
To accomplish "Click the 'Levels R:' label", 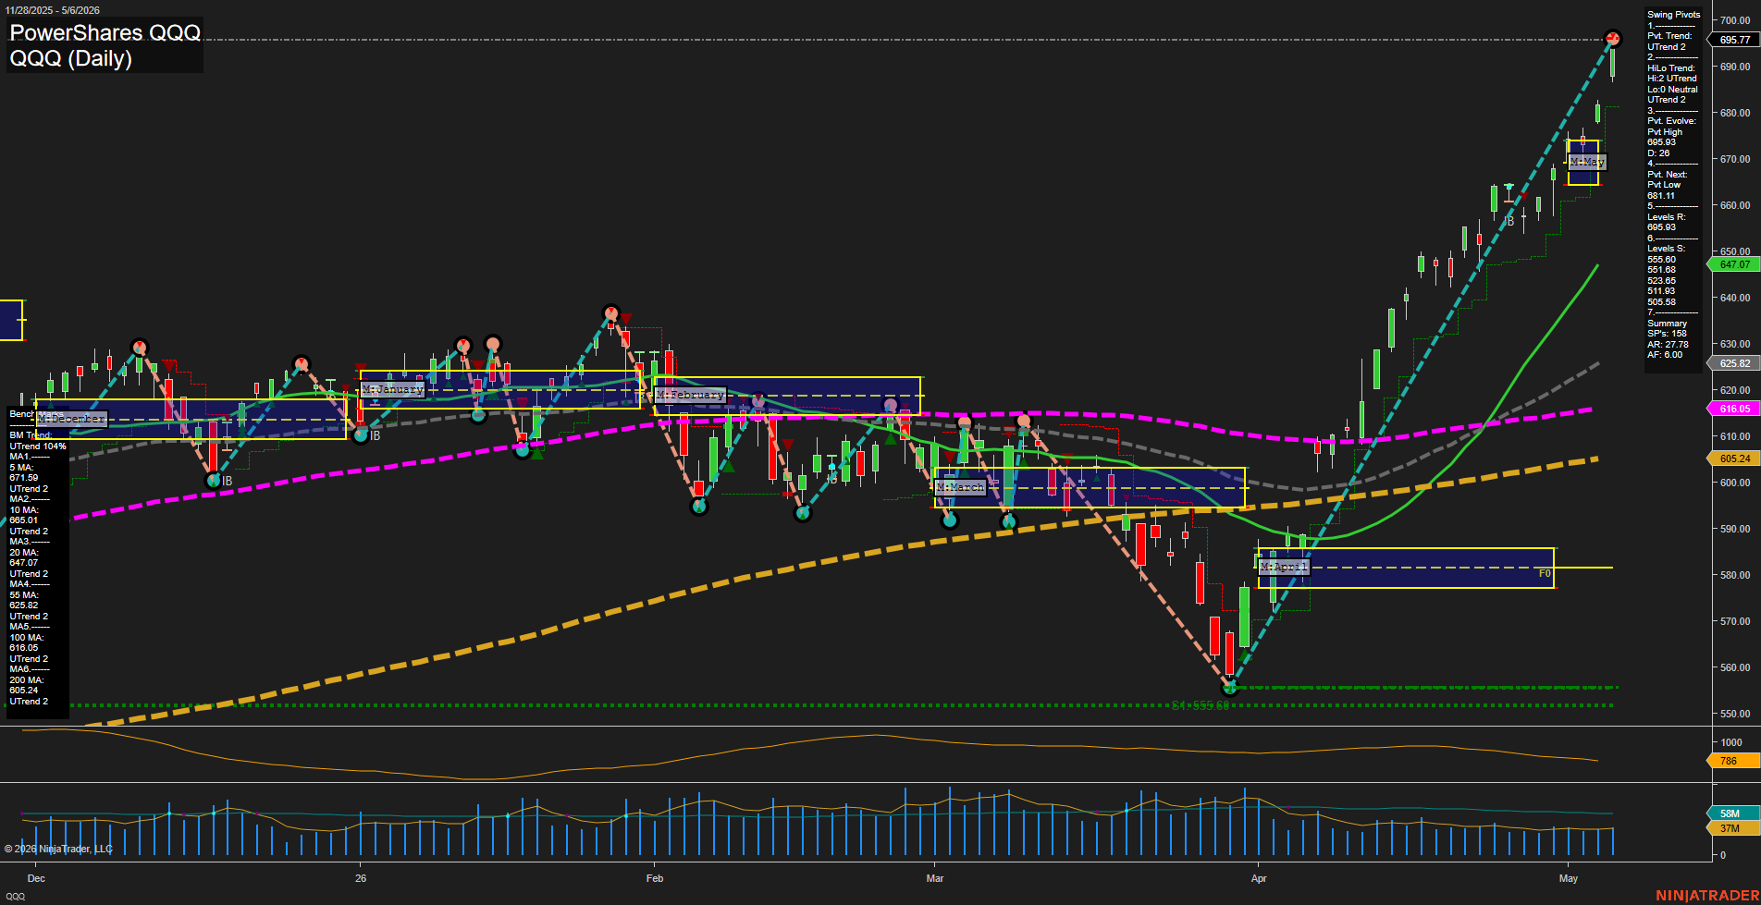I will (x=1666, y=217).
